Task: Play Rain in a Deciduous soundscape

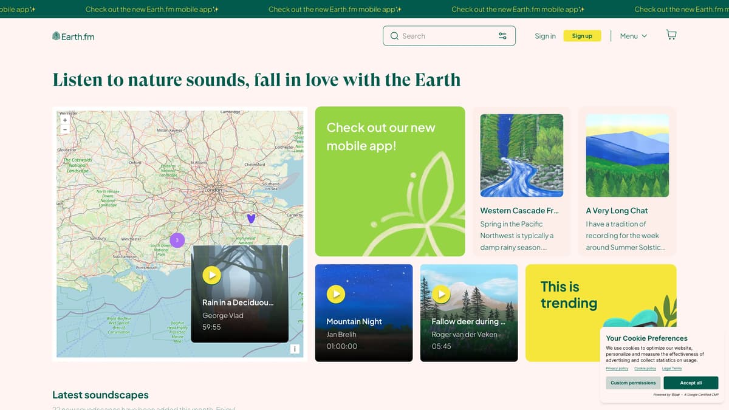Action: 211,275
